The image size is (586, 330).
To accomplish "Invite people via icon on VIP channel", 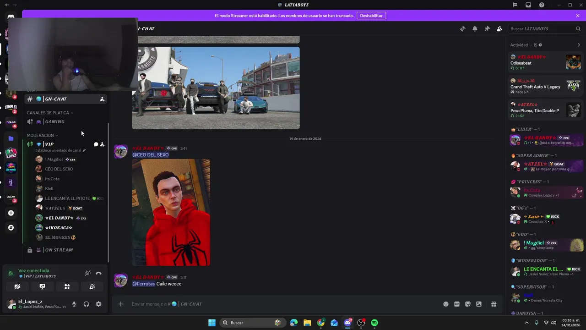I will (x=102, y=144).
